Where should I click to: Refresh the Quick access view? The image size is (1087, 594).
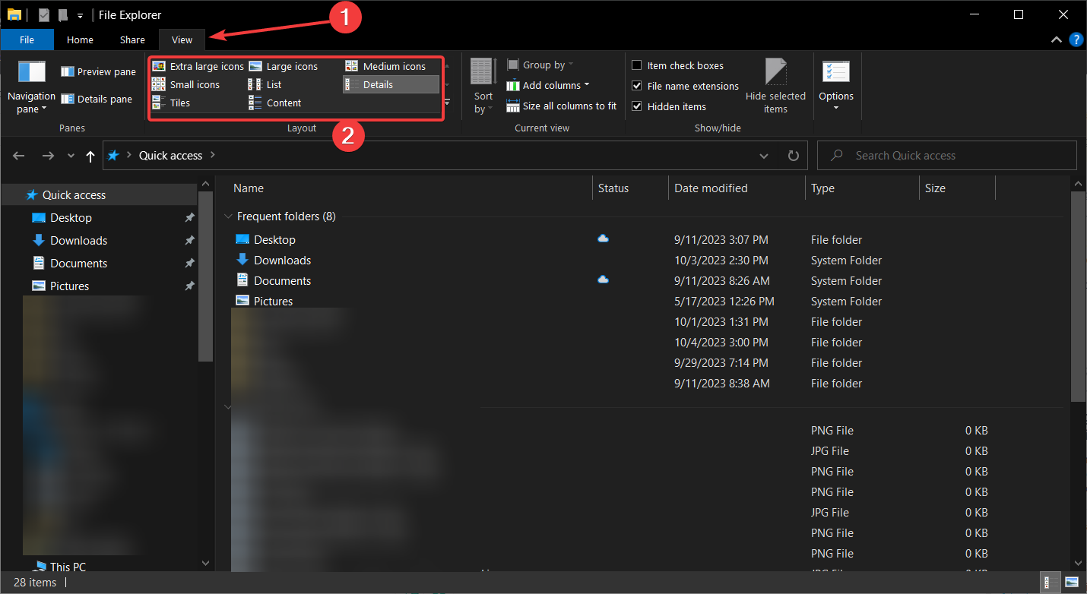click(x=793, y=156)
